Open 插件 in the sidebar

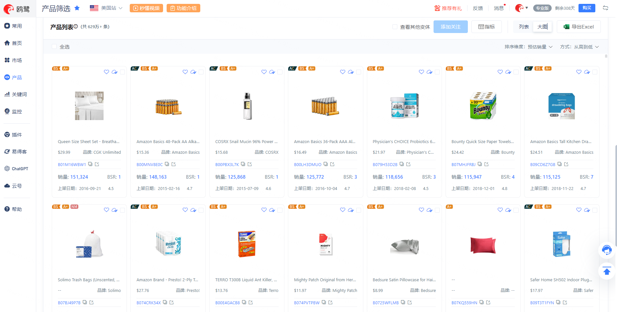(13, 135)
